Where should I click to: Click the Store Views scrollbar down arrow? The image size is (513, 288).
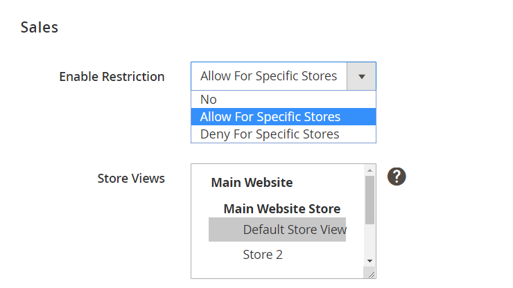coord(369,261)
